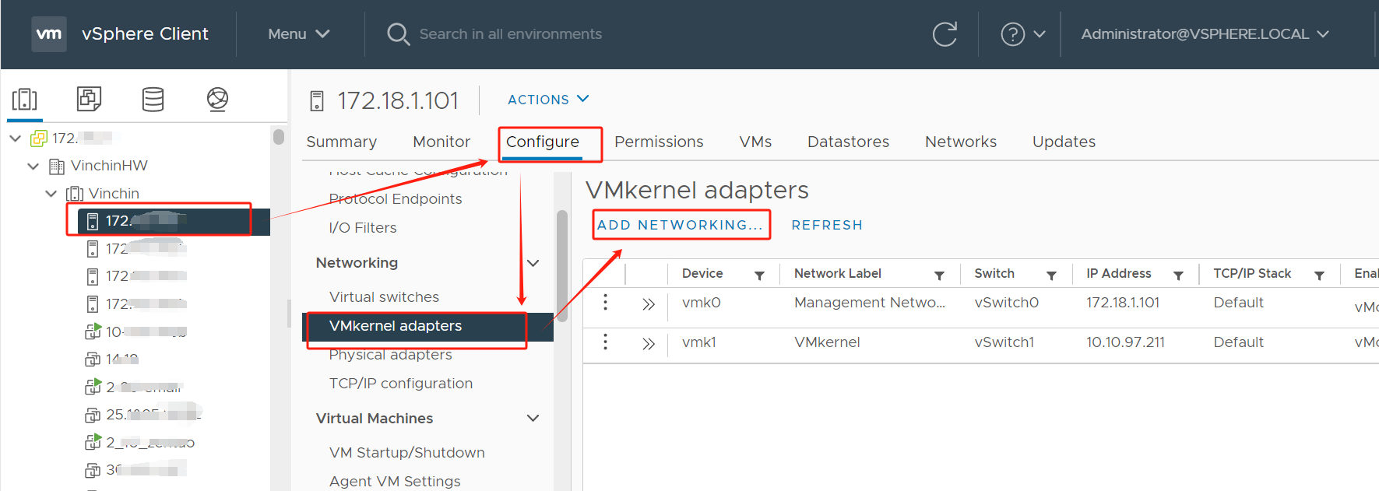Select I/O Filters in the configure menu

pyautogui.click(x=363, y=228)
